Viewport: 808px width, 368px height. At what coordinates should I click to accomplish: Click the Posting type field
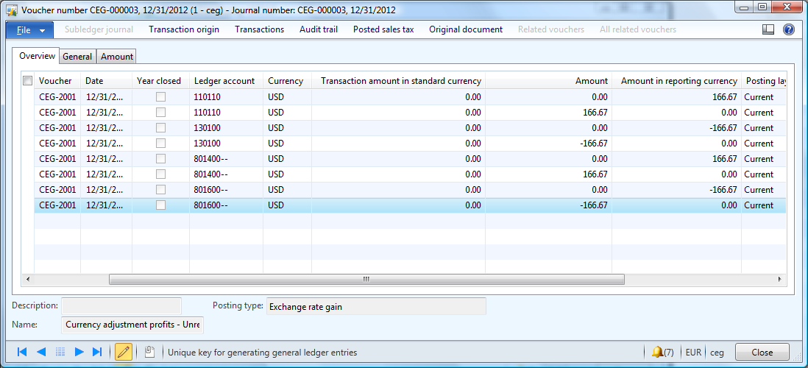[x=375, y=307]
